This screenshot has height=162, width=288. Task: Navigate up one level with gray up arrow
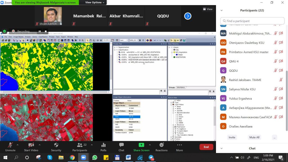pos(143,40)
